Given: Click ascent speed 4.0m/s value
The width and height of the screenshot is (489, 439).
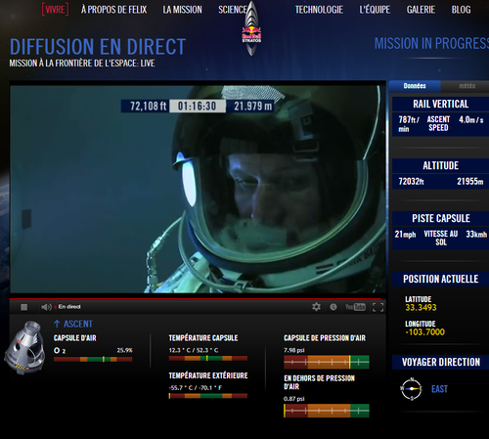Looking at the screenshot, I should click(471, 120).
